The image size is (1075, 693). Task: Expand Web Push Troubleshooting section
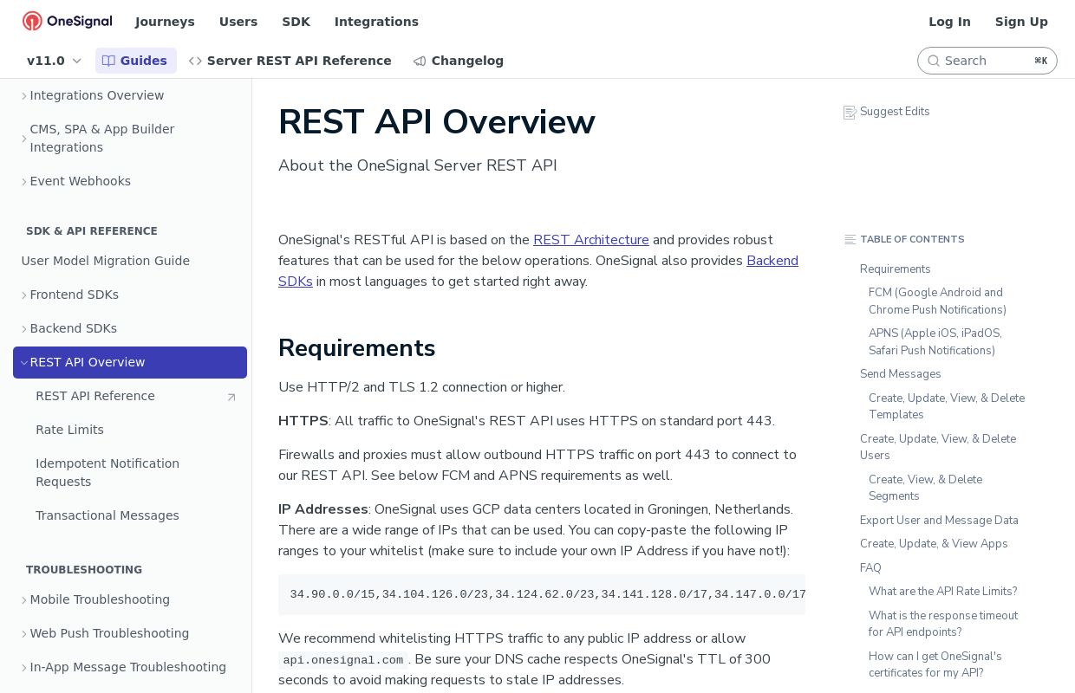click(x=24, y=634)
